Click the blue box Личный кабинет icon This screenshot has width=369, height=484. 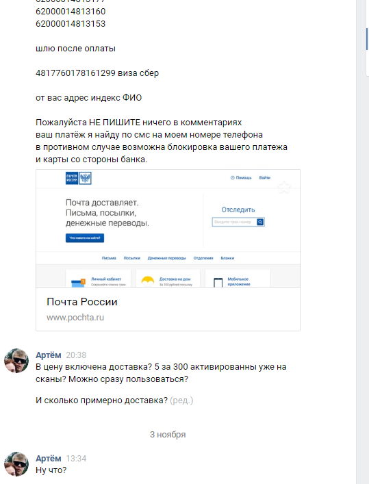point(78,283)
